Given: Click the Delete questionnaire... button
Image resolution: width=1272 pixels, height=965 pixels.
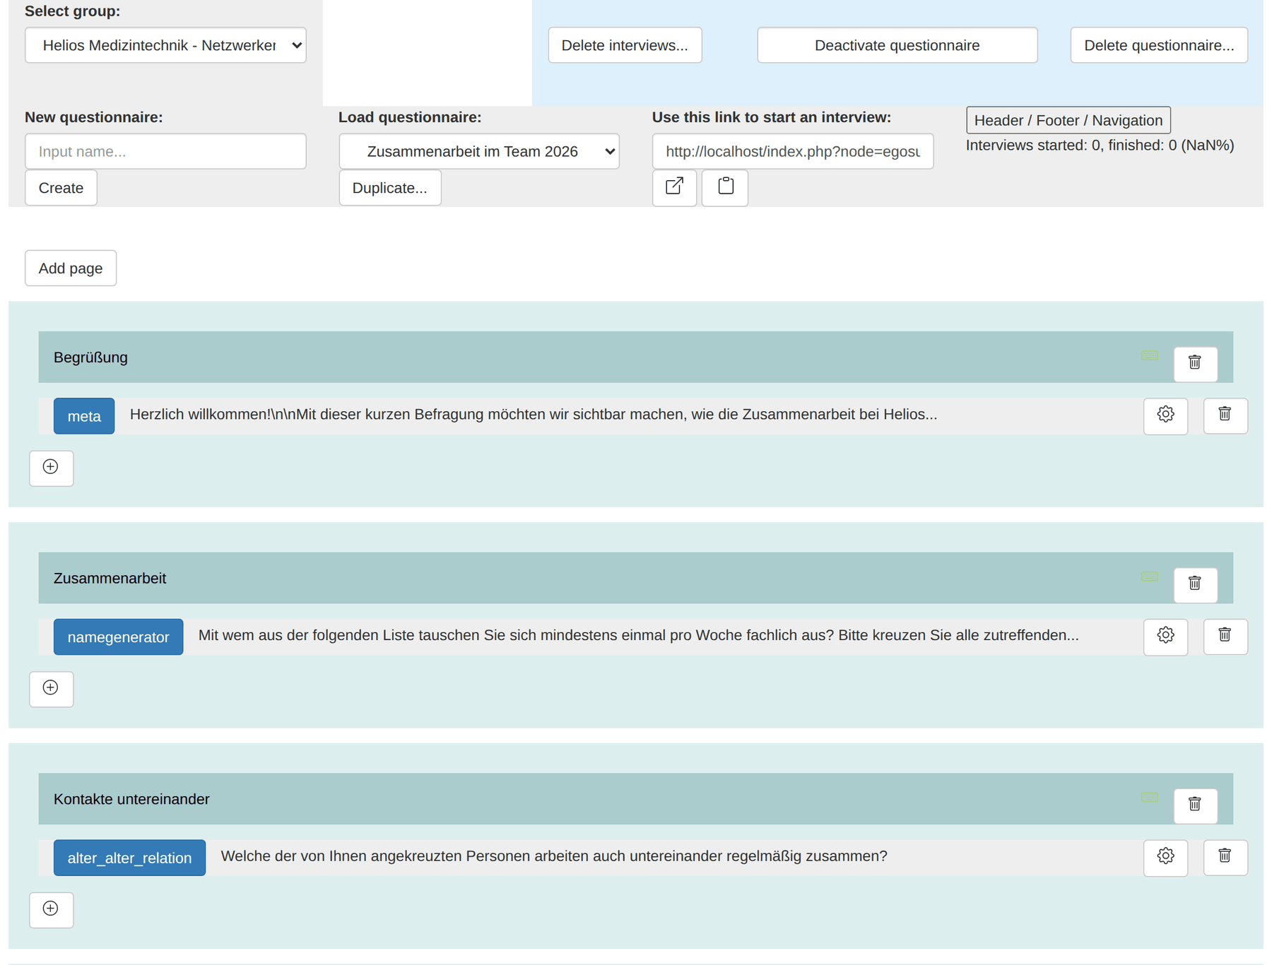Looking at the screenshot, I should (1159, 45).
